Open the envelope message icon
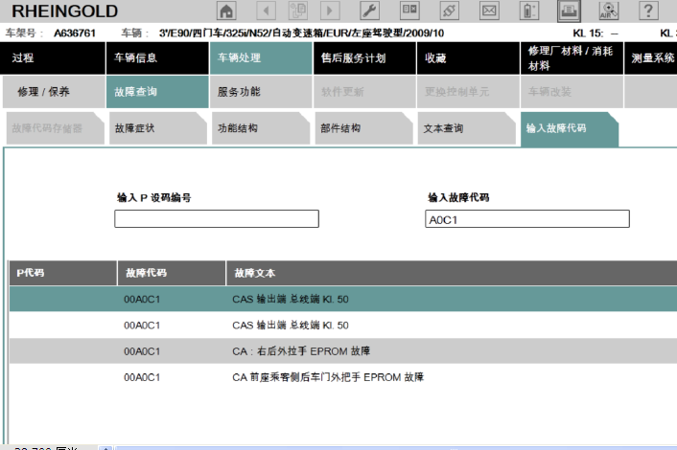The image size is (677, 450). tap(489, 11)
